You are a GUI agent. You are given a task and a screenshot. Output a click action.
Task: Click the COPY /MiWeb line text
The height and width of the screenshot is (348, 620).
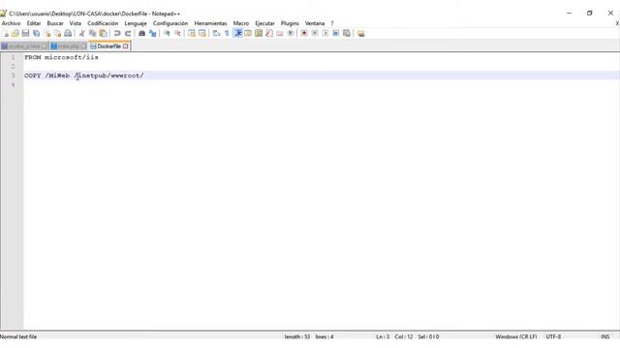(84, 75)
